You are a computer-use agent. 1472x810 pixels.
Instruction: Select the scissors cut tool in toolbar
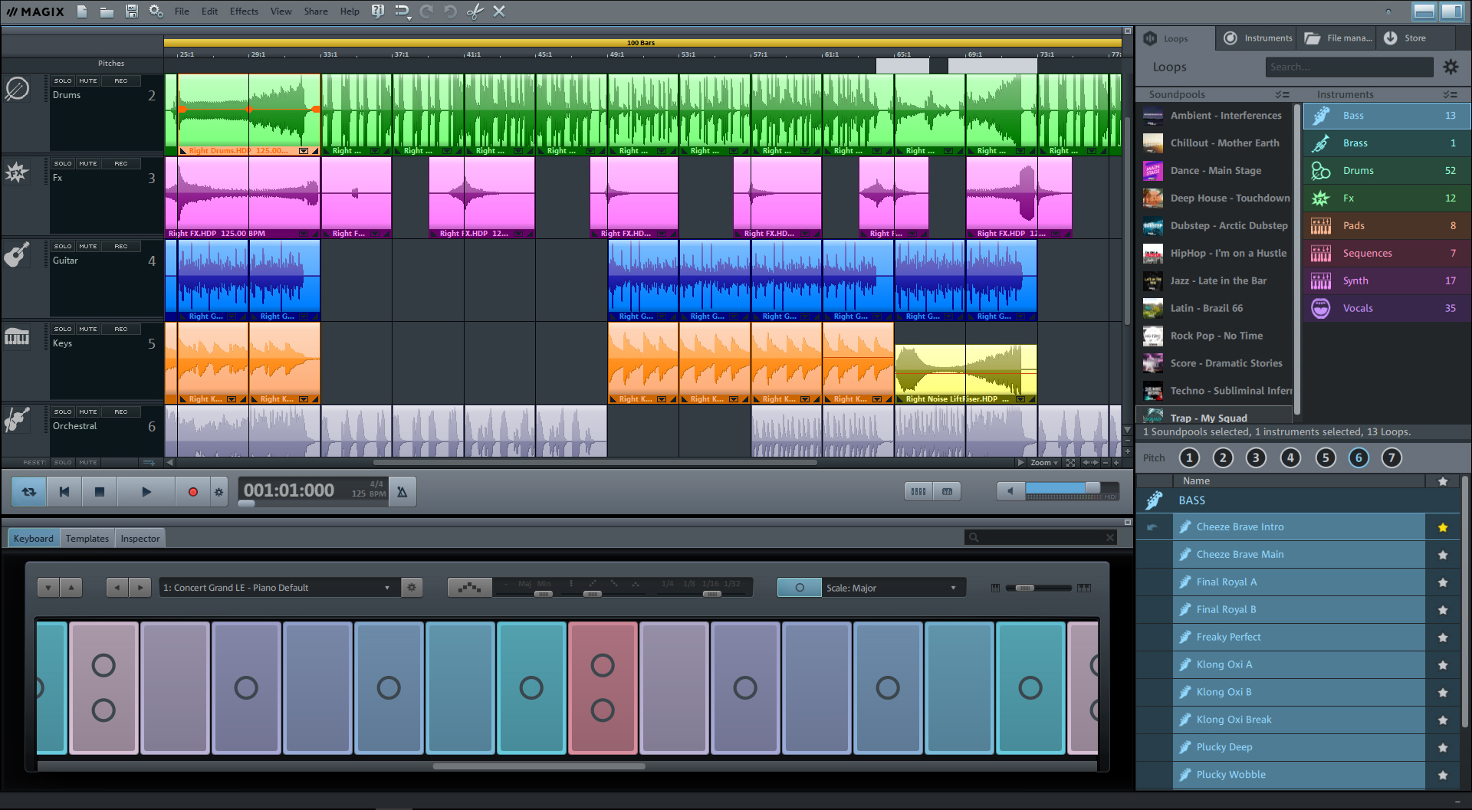(475, 11)
